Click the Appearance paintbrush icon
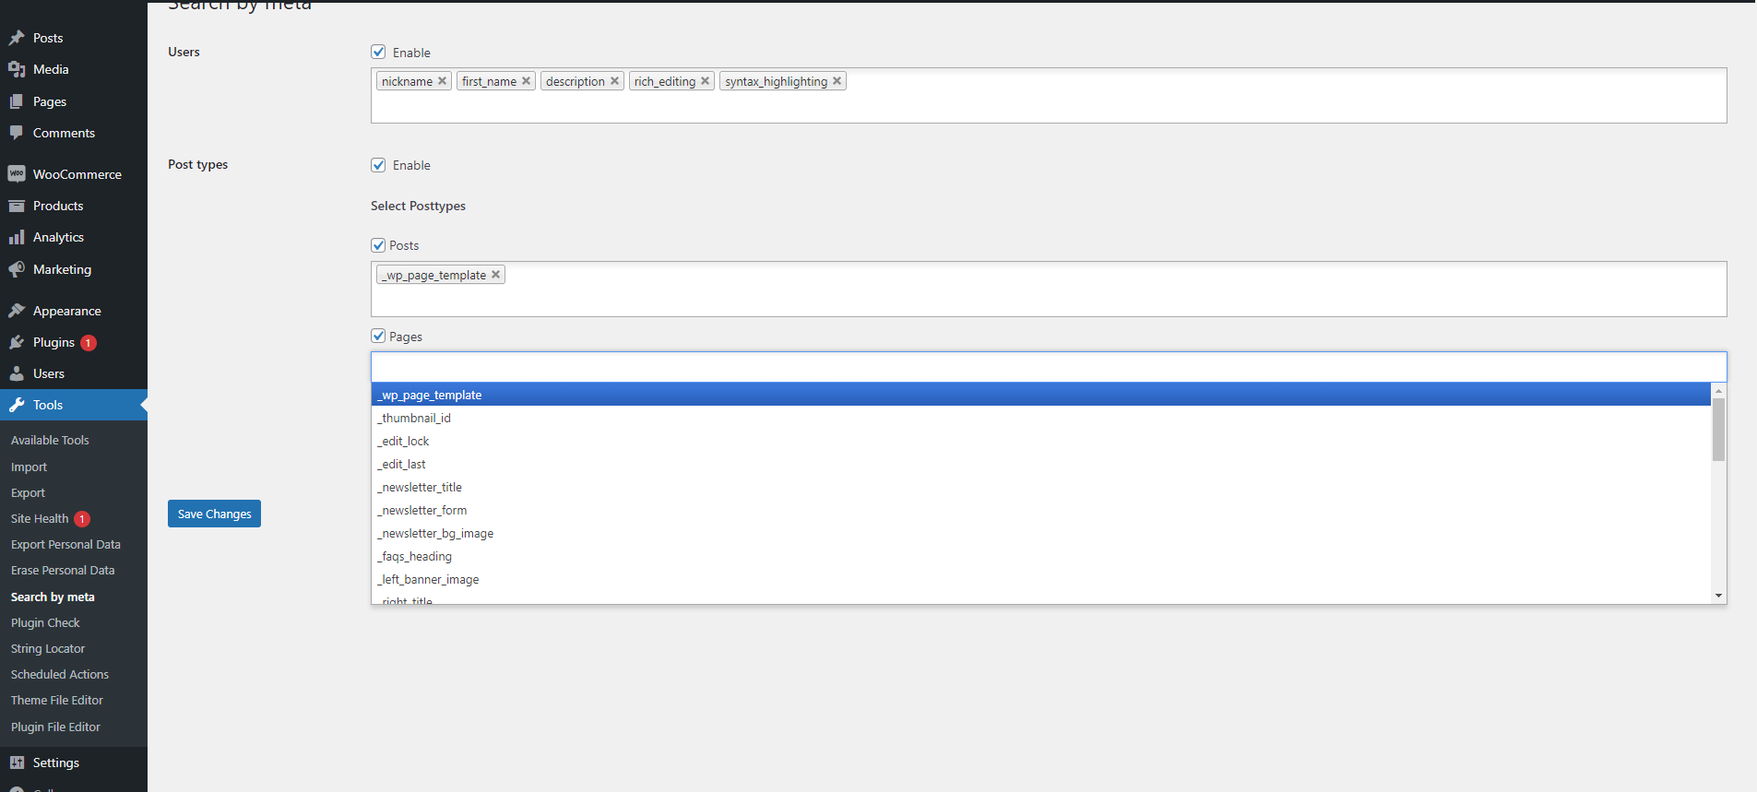 click(x=17, y=311)
